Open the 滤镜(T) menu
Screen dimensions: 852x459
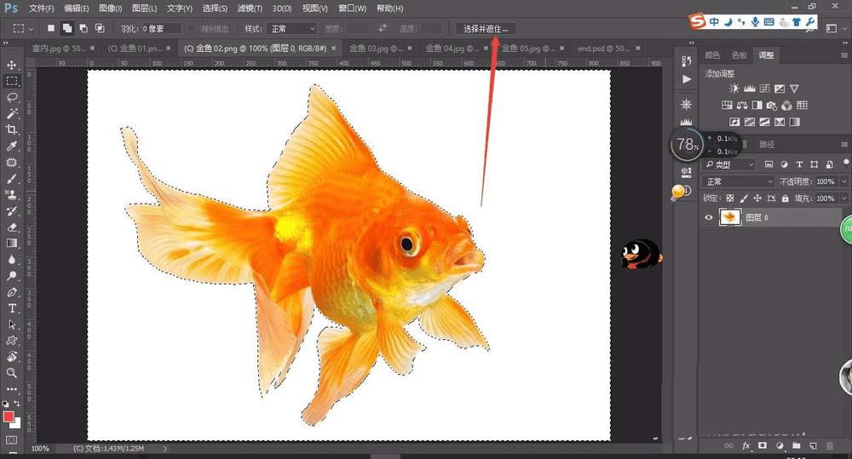(250, 9)
